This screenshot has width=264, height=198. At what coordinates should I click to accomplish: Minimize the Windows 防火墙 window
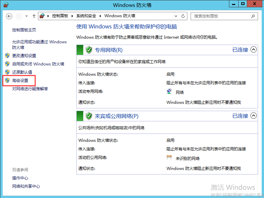(234, 4)
